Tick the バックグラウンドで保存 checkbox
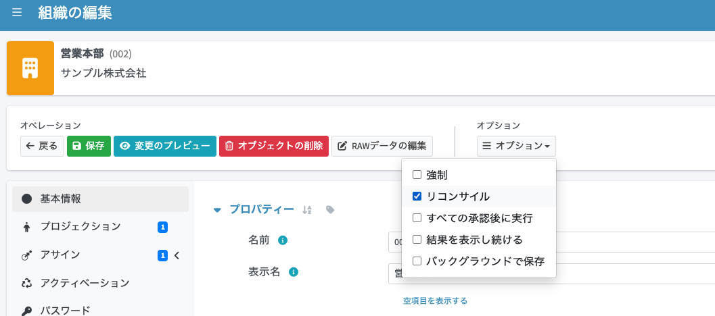Screen dimensions: 715x316 click(x=417, y=261)
